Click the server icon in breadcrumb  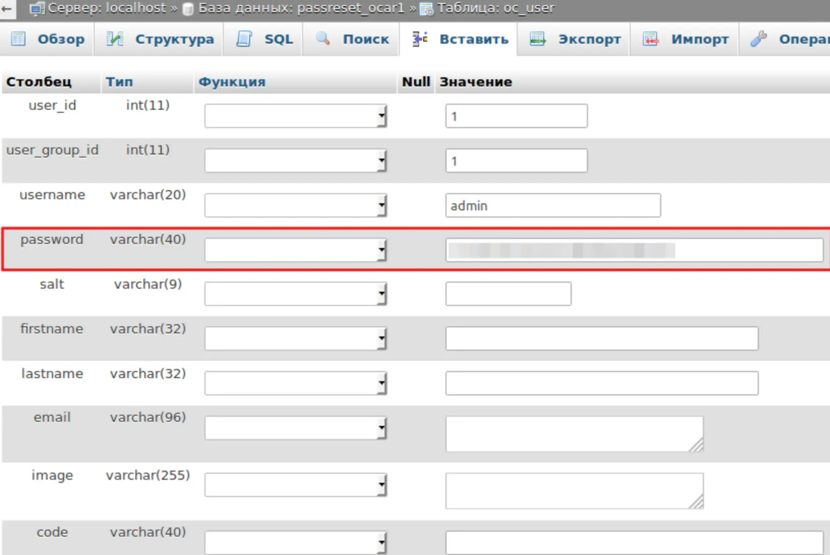click(37, 8)
